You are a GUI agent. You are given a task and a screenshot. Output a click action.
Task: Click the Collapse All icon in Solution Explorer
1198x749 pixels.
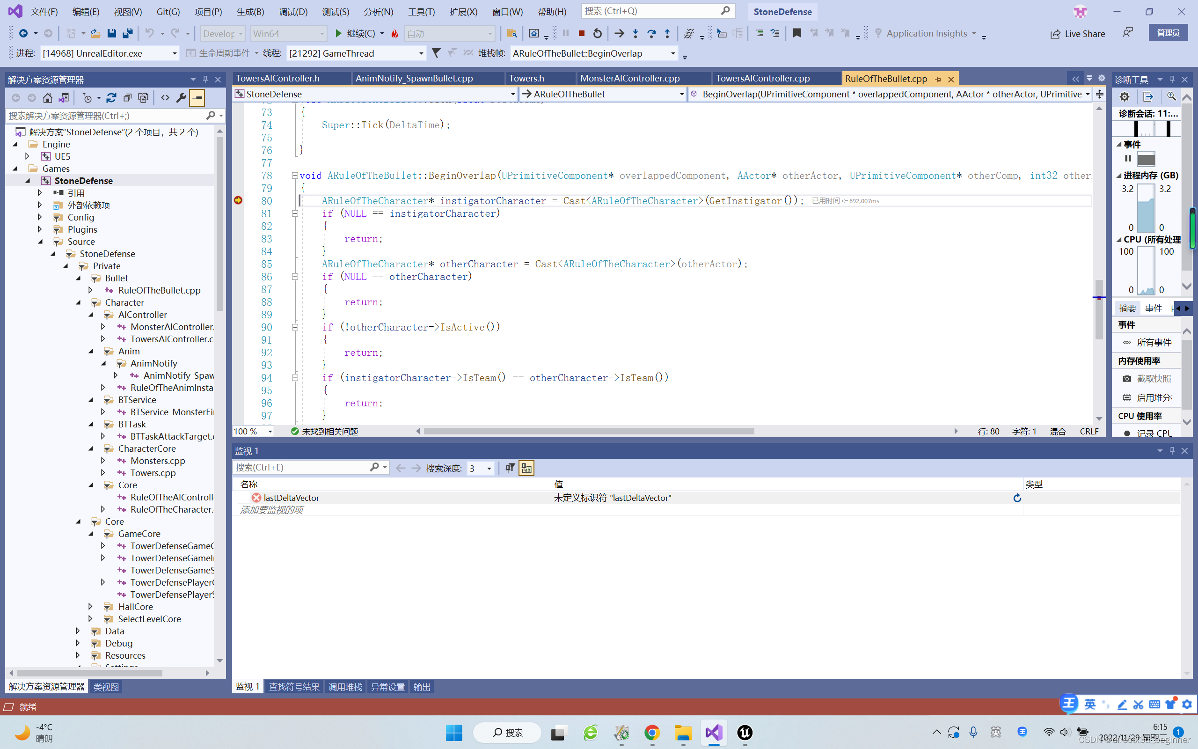click(127, 98)
